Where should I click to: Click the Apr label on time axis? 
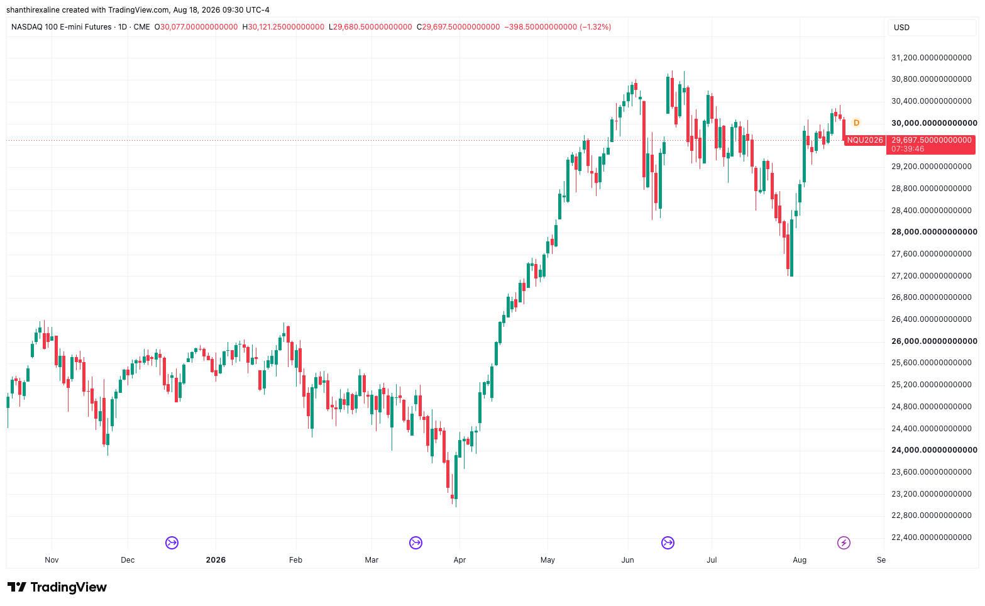[x=459, y=560]
